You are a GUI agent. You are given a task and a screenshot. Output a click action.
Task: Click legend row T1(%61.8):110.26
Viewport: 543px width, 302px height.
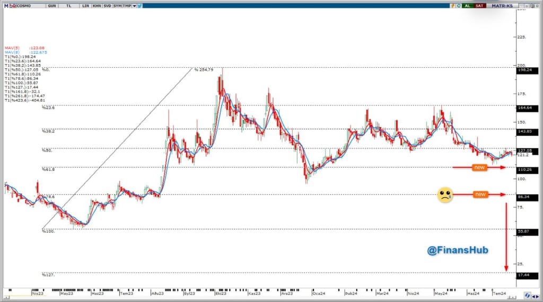point(23,74)
